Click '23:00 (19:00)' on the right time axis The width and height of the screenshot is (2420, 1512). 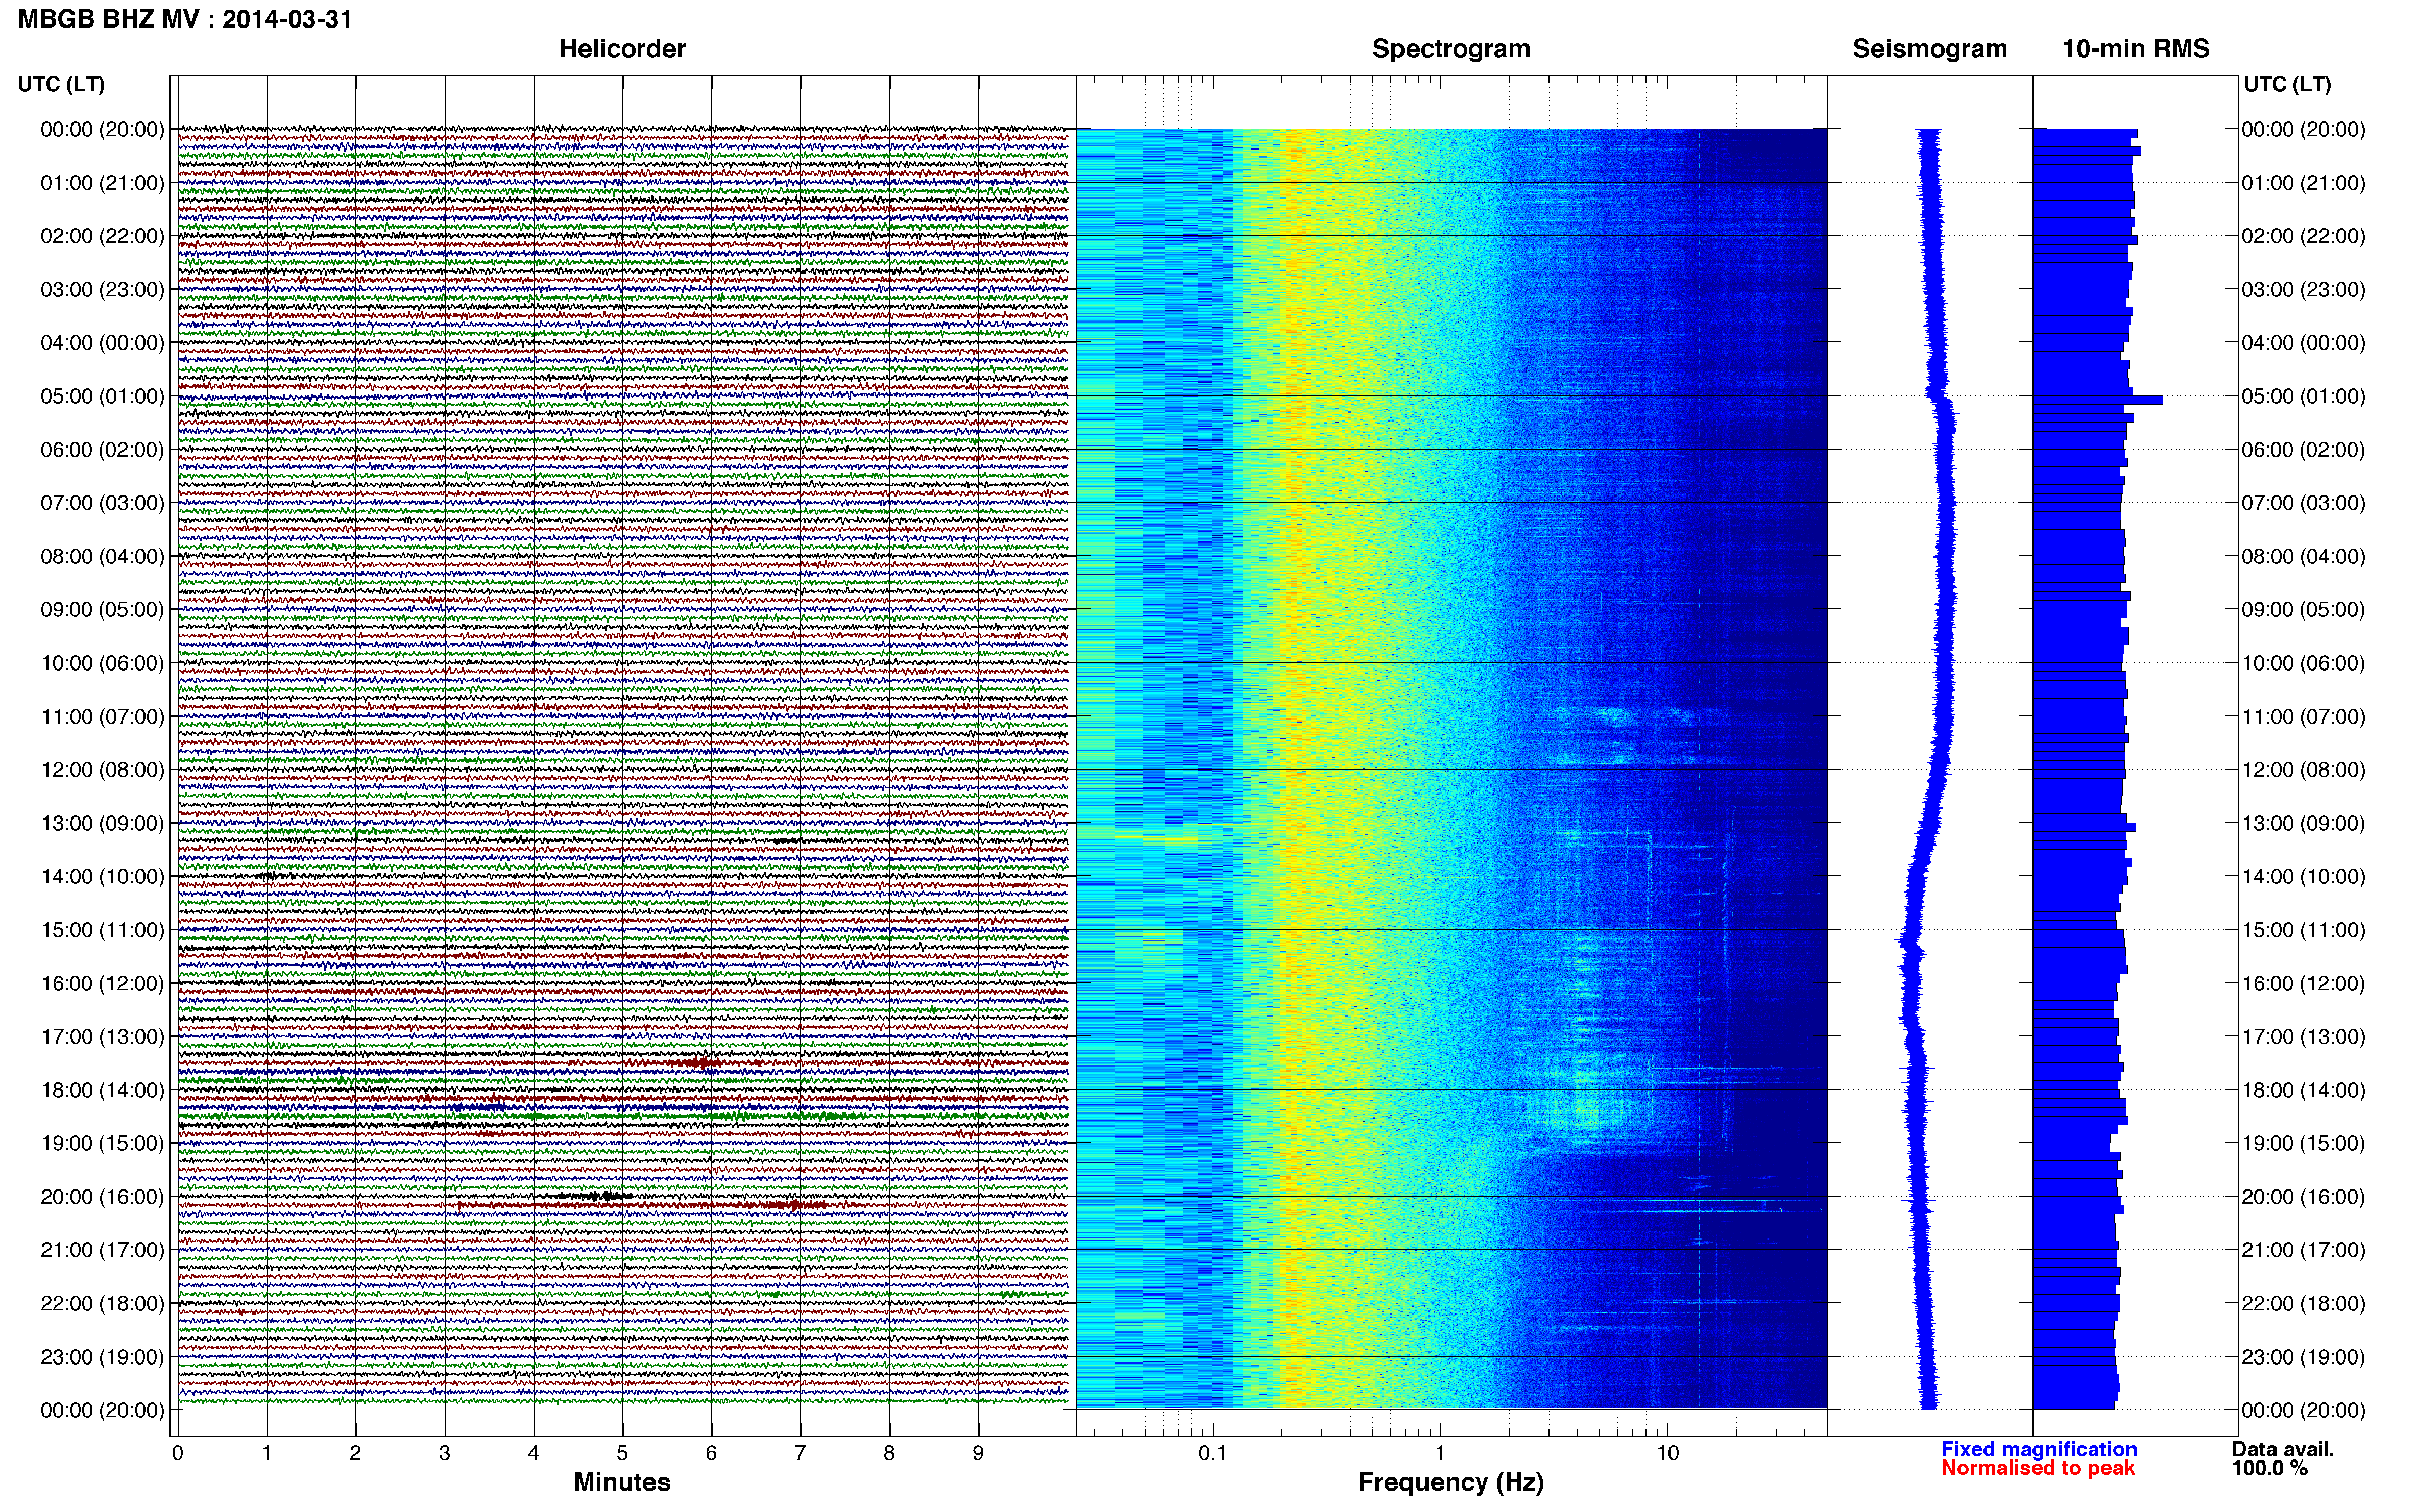(2303, 1357)
